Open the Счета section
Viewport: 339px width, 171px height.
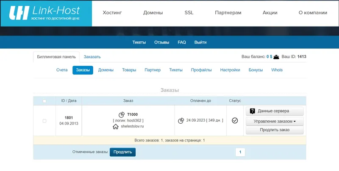[62, 70]
